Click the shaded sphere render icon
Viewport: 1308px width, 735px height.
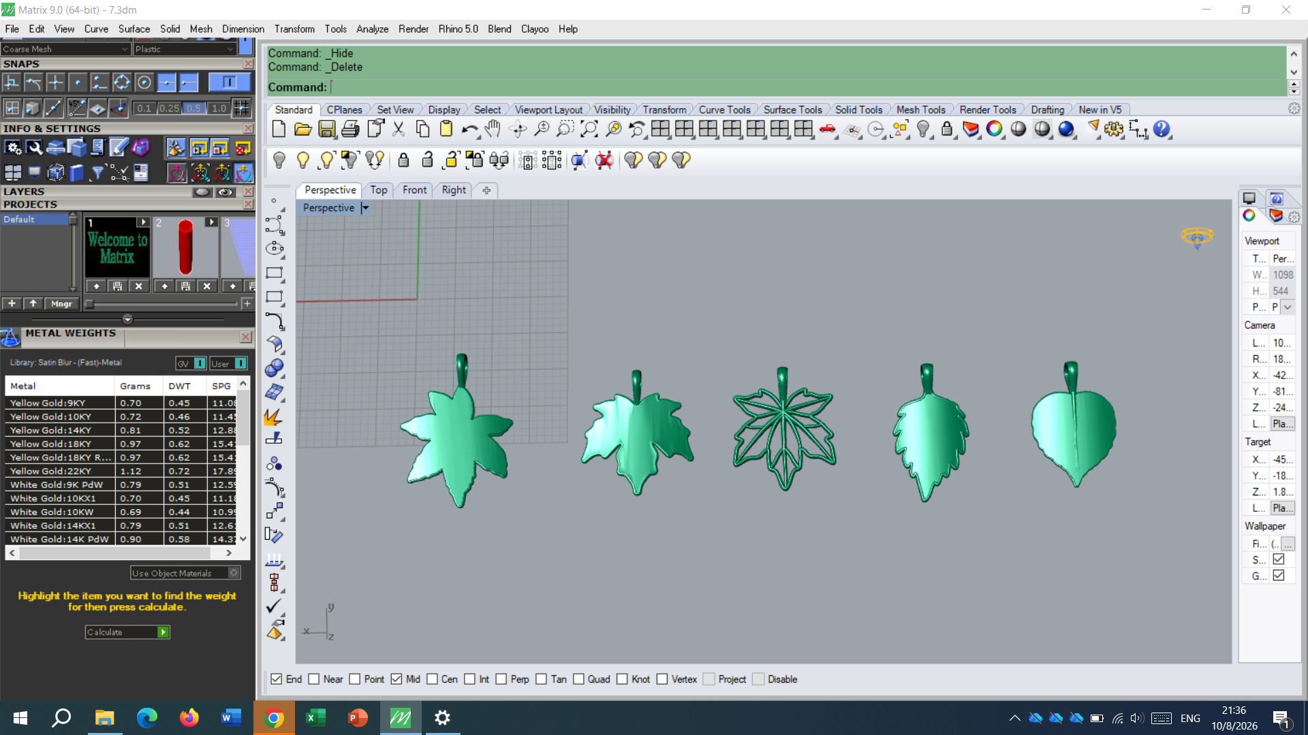point(1018,129)
